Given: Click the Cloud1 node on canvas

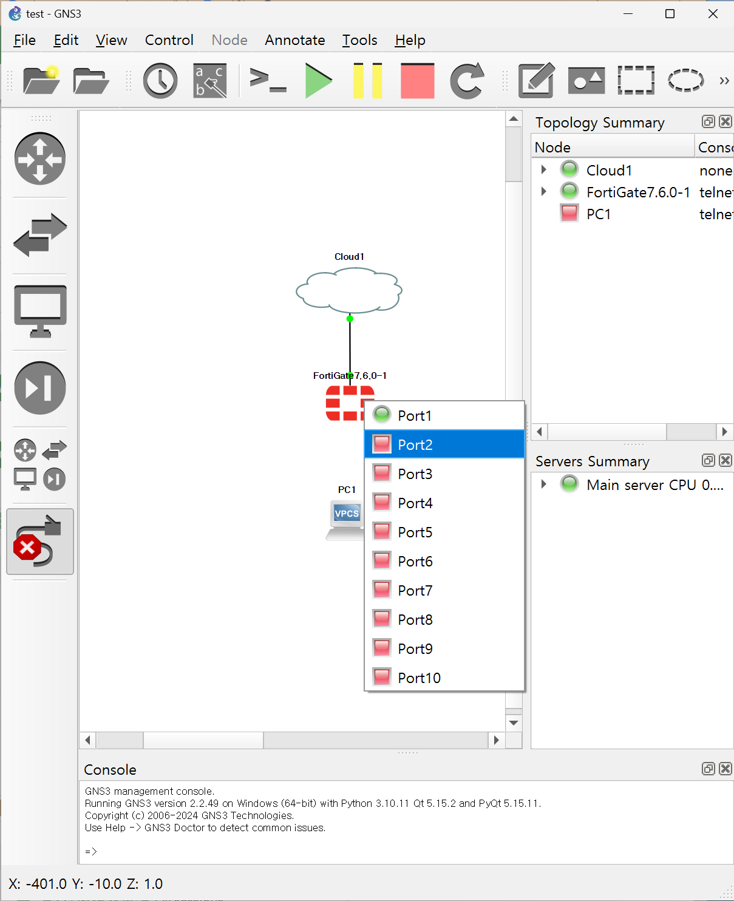Looking at the screenshot, I should coord(349,290).
